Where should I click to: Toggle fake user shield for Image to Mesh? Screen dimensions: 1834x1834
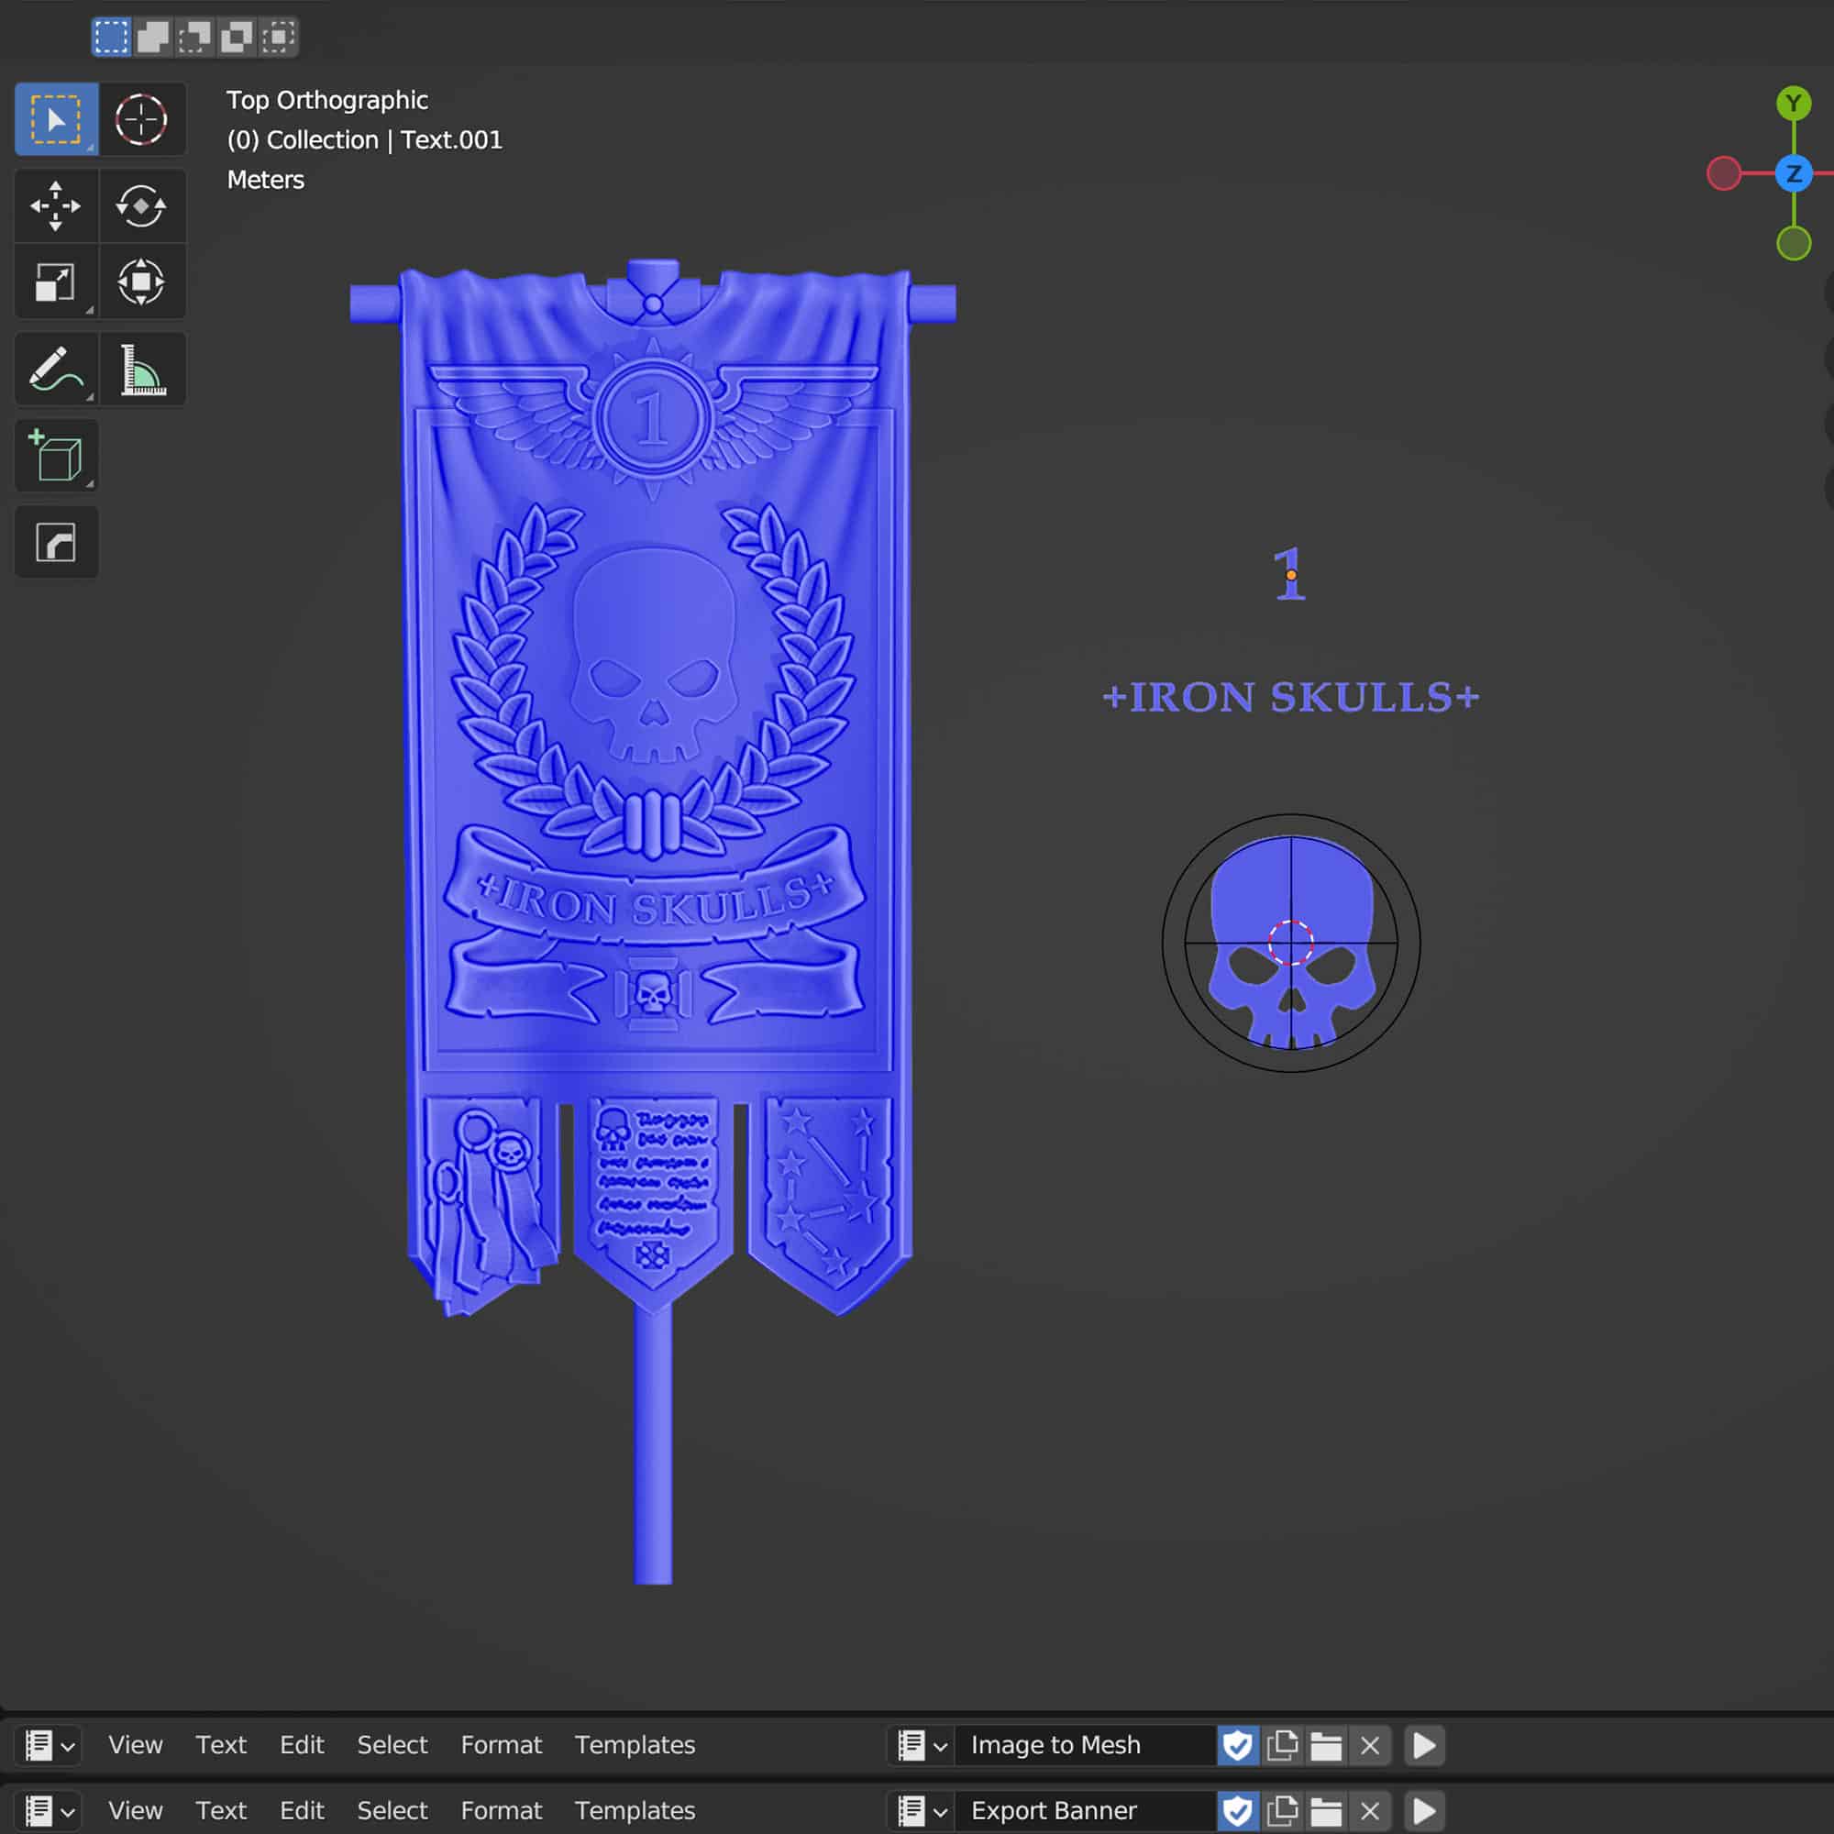1238,1745
